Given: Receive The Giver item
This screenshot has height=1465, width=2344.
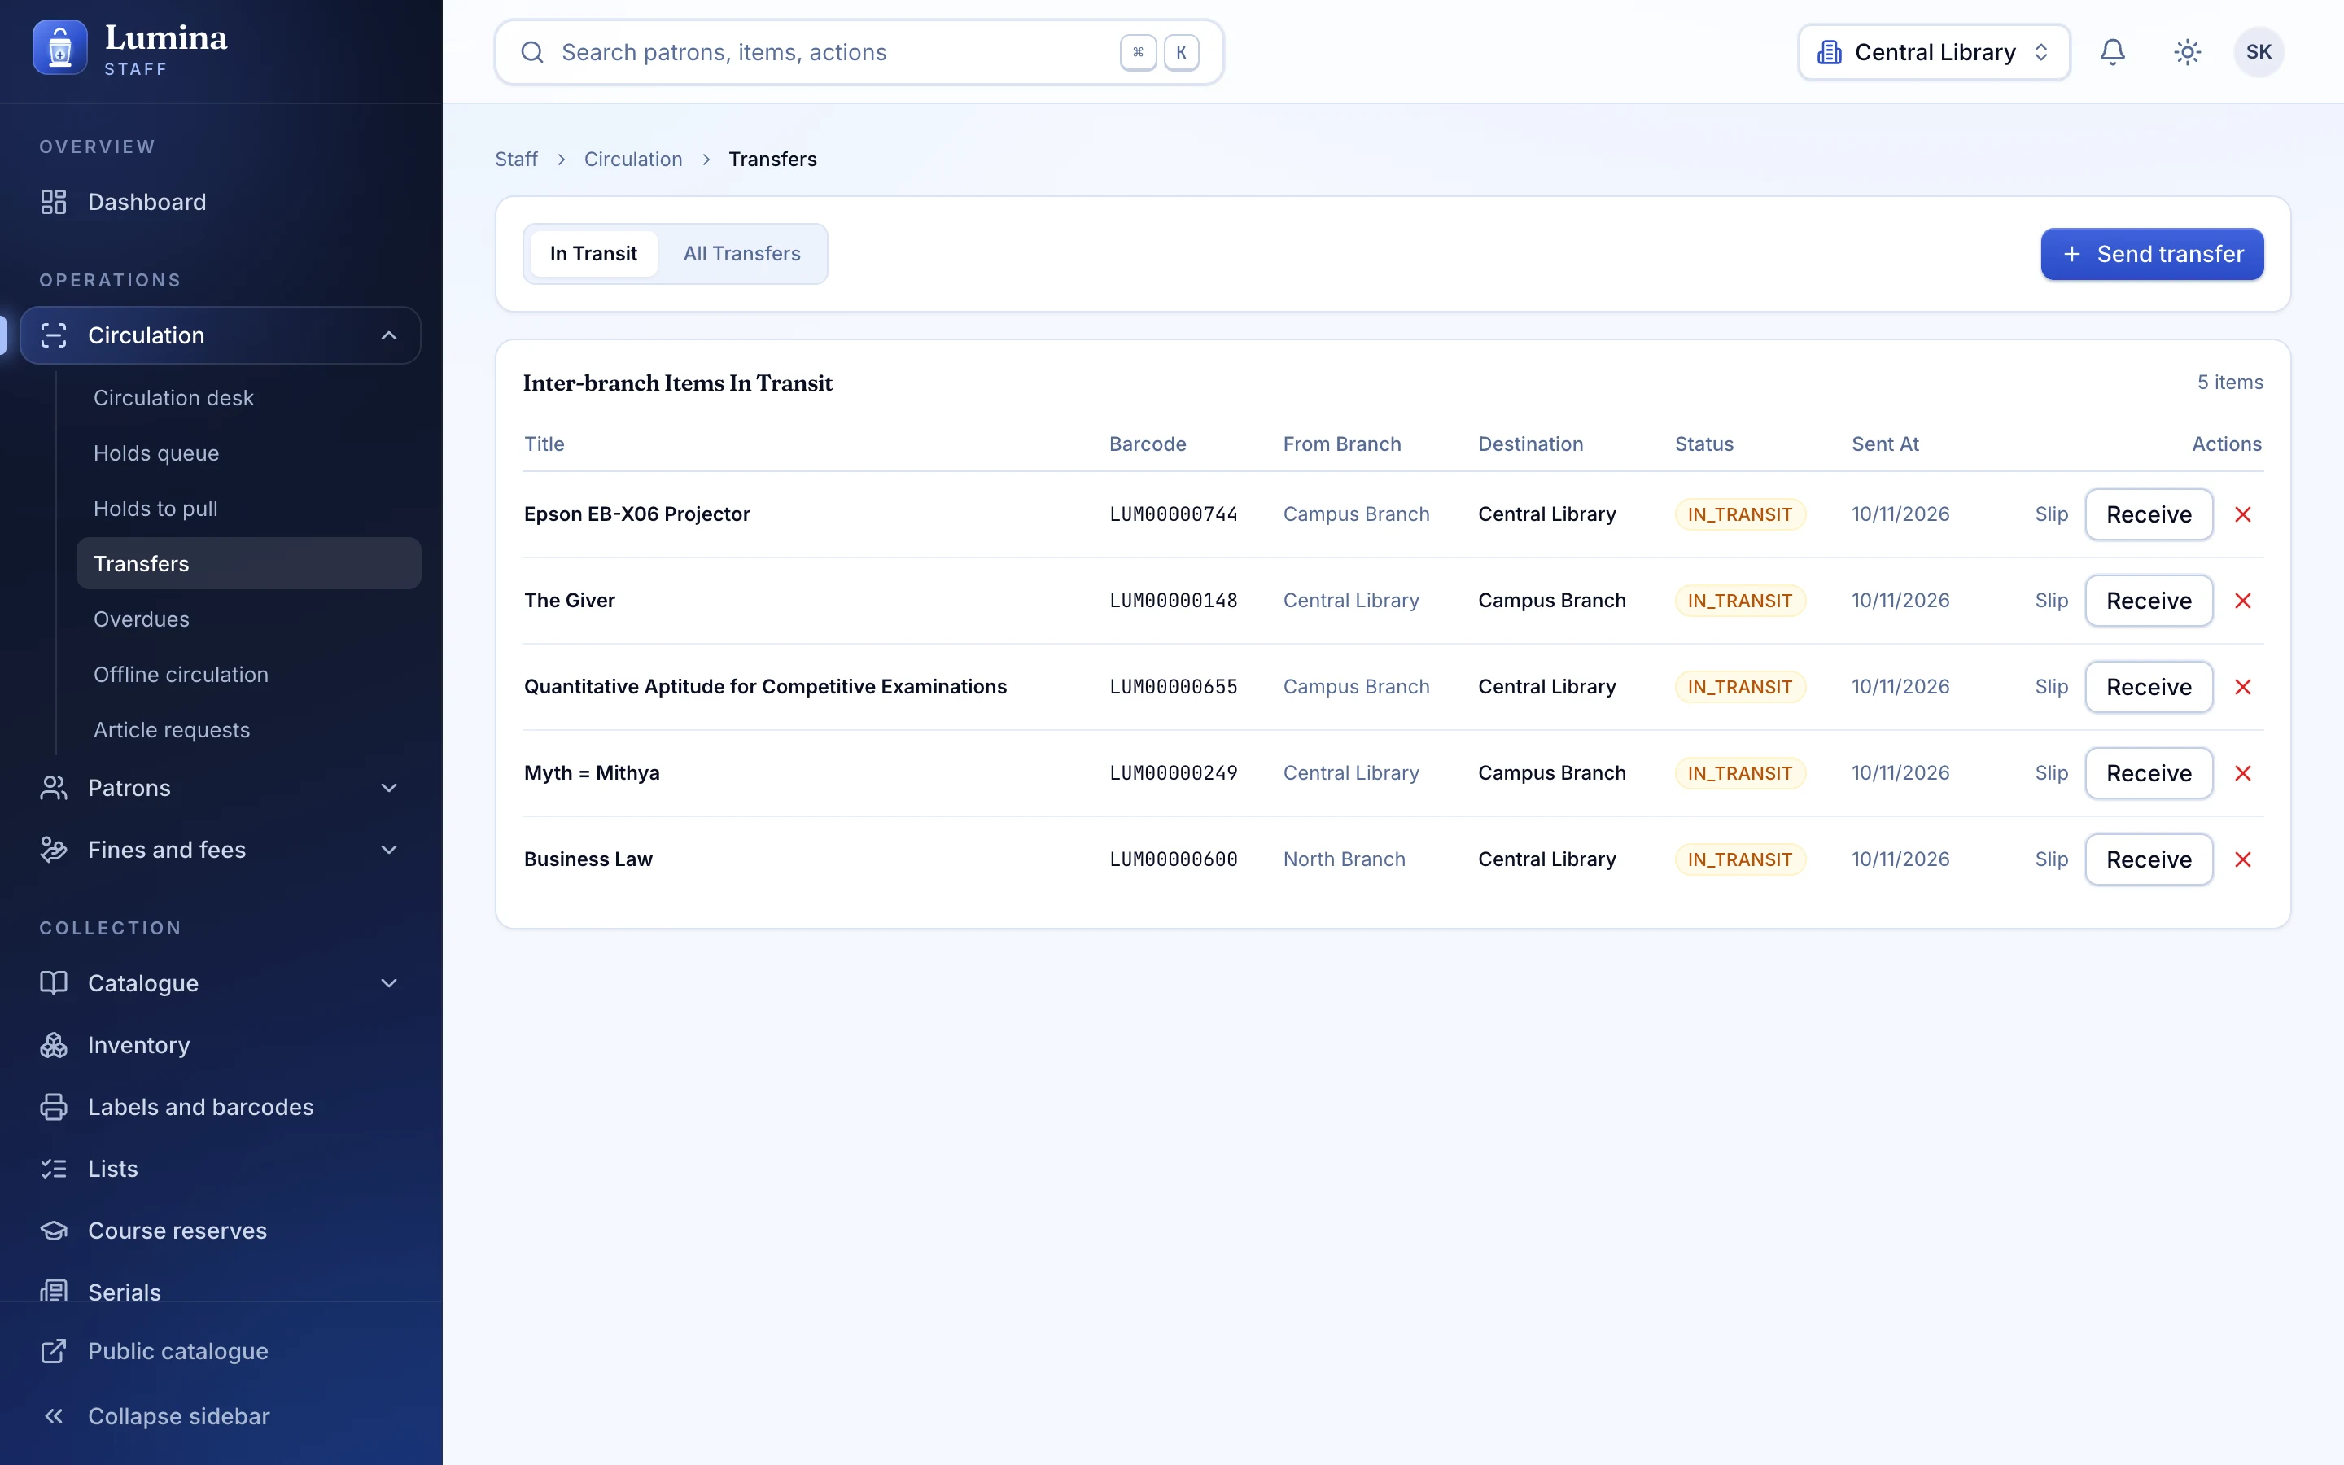Looking at the screenshot, I should [2149, 601].
